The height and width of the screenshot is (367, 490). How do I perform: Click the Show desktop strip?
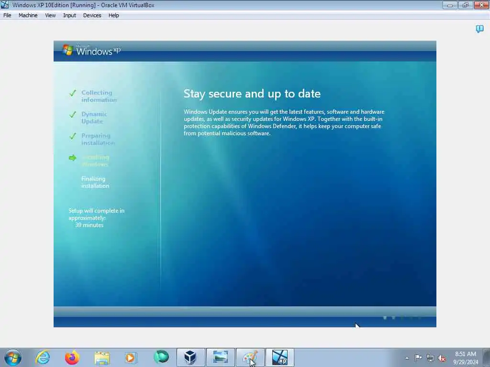[x=487, y=357]
